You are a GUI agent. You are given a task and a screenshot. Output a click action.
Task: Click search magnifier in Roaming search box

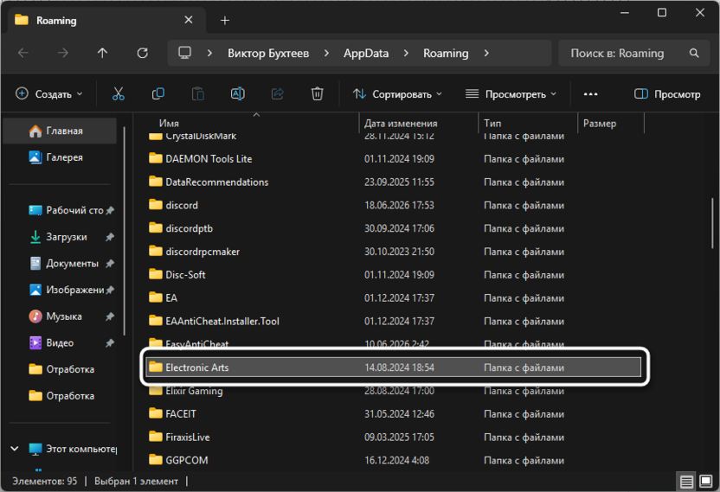pyautogui.click(x=694, y=54)
